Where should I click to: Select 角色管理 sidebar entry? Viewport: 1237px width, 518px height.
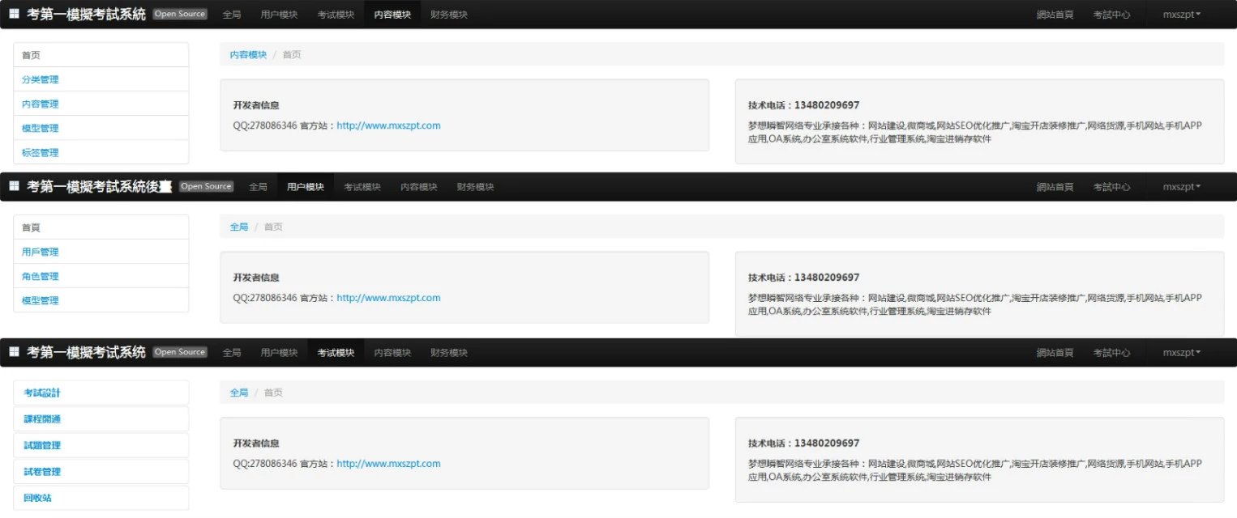(x=41, y=276)
